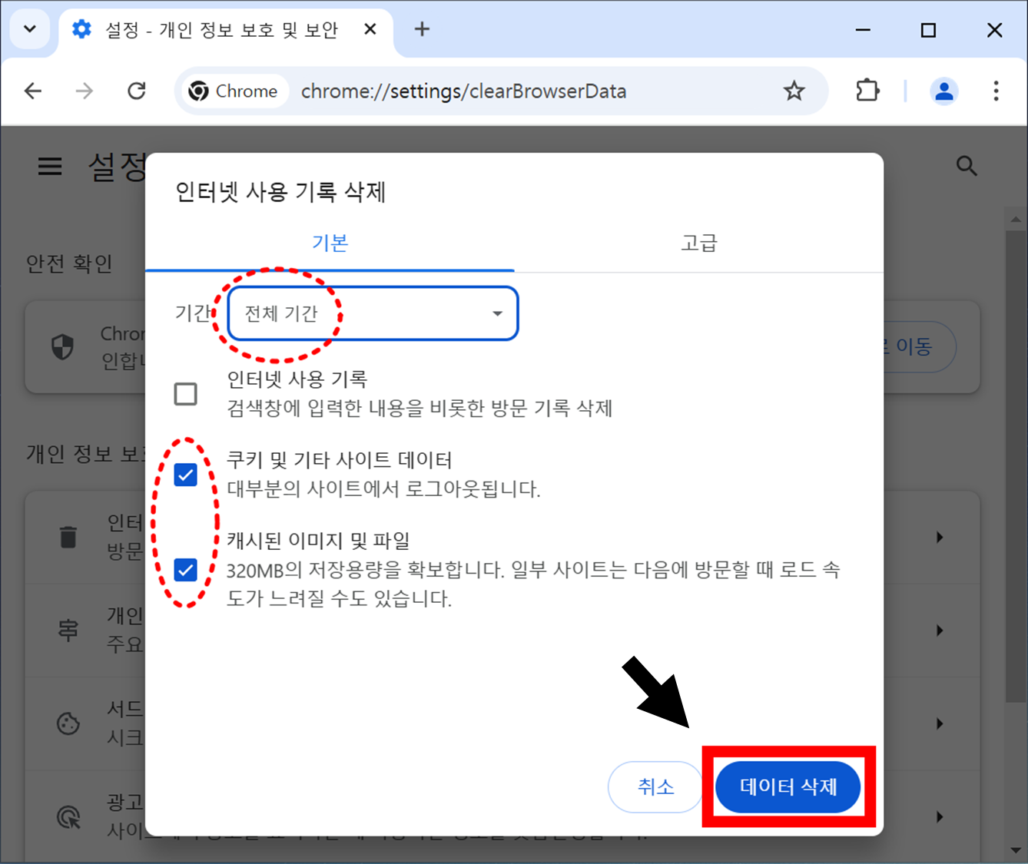1028x864 pixels.
Task: Switch to the 고급 tab
Action: point(698,243)
